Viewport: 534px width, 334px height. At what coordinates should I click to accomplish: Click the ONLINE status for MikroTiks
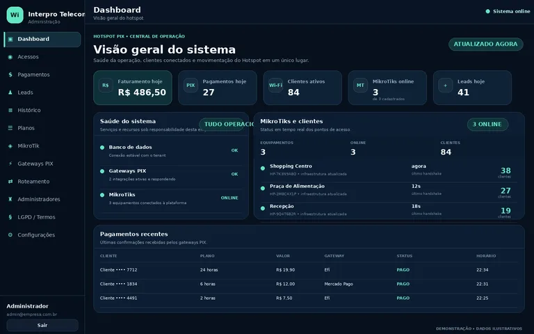coord(229,198)
